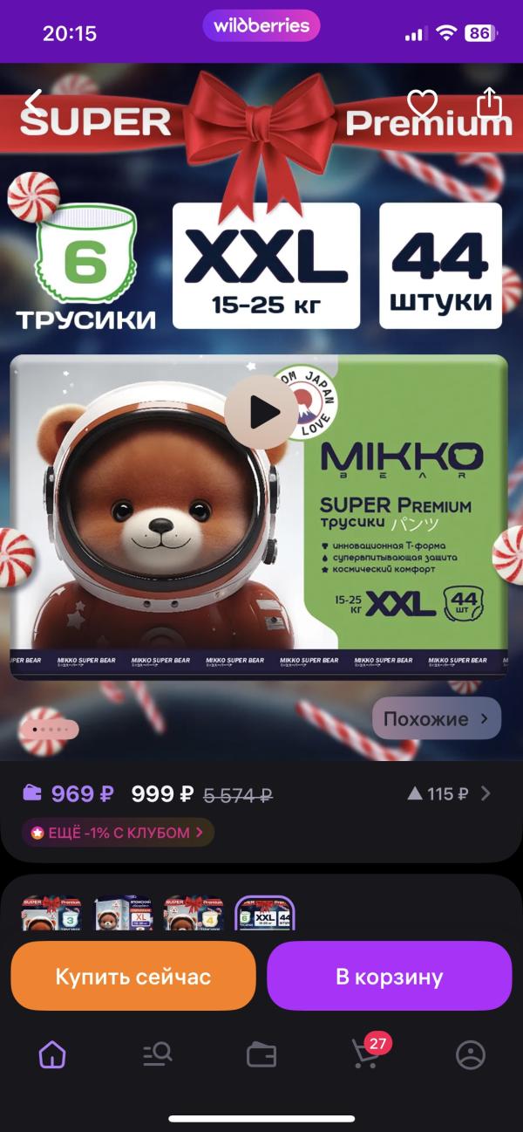This screenshot has width=523, height=1132.
Task: Select the XXL 44 variant thumbnail
Action: pos(265,913)
